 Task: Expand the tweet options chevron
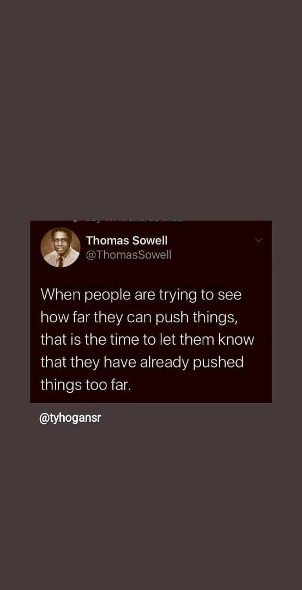coord(258,240)
